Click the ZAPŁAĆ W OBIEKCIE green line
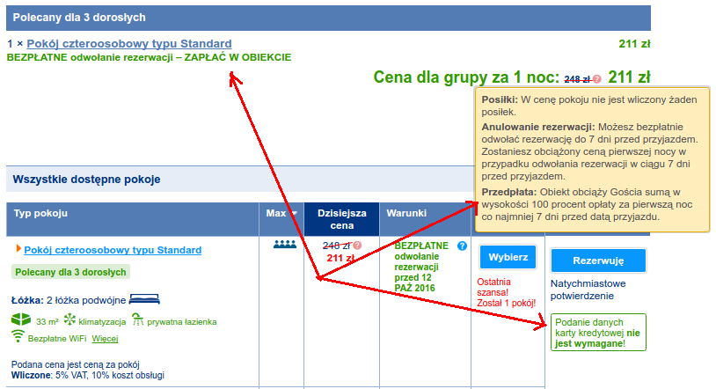This screenshot has height=389, width=716. [x=149, y=57]
